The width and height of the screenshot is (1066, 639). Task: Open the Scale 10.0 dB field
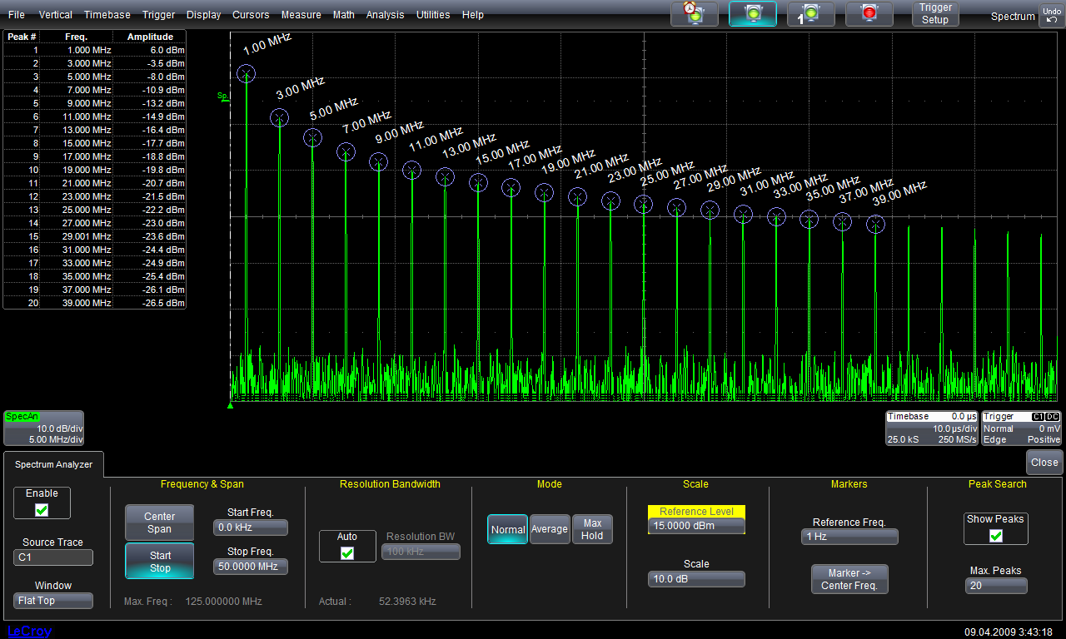tap(696, 580)
